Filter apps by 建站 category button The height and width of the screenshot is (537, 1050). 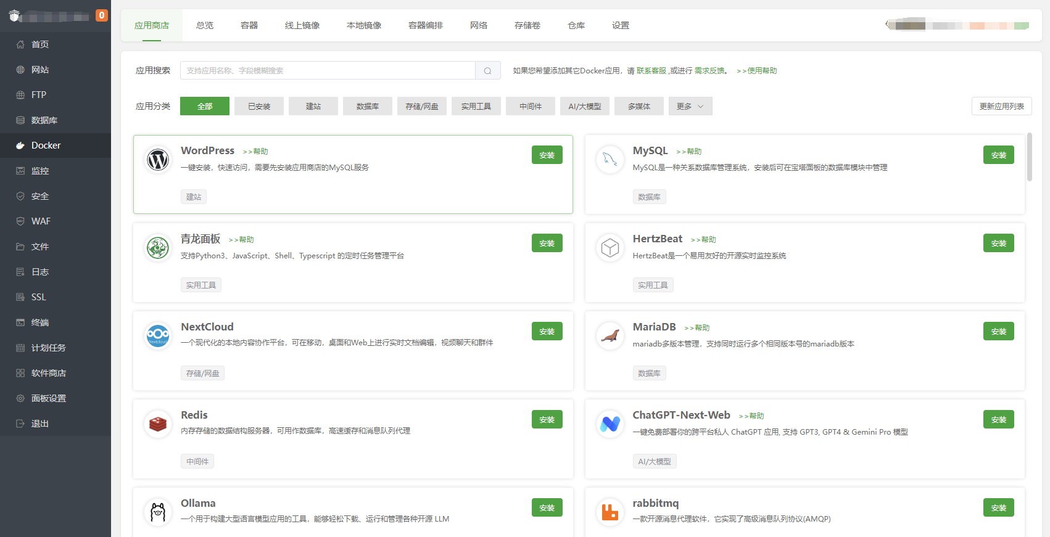313,106
